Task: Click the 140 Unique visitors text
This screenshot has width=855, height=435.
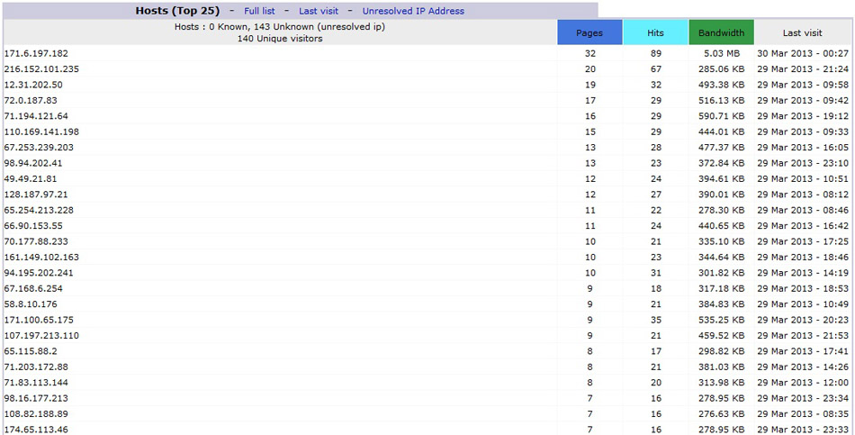Action: (280, 39)
